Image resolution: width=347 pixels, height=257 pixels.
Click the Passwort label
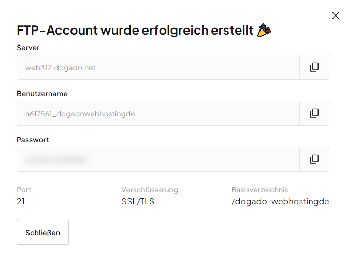click(x=33, y=140)
